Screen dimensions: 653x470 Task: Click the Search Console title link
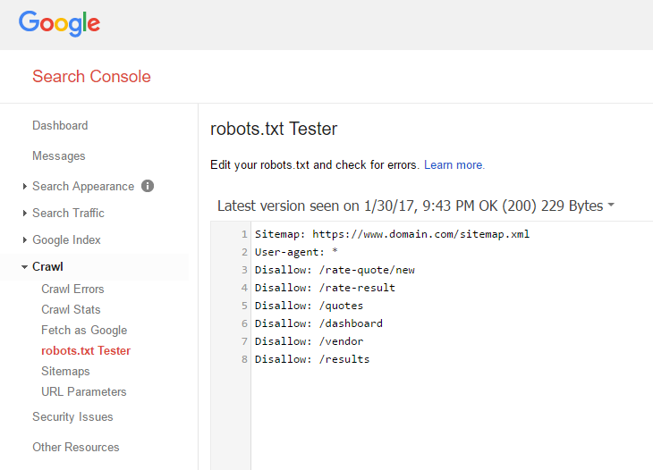coord(91,77)
